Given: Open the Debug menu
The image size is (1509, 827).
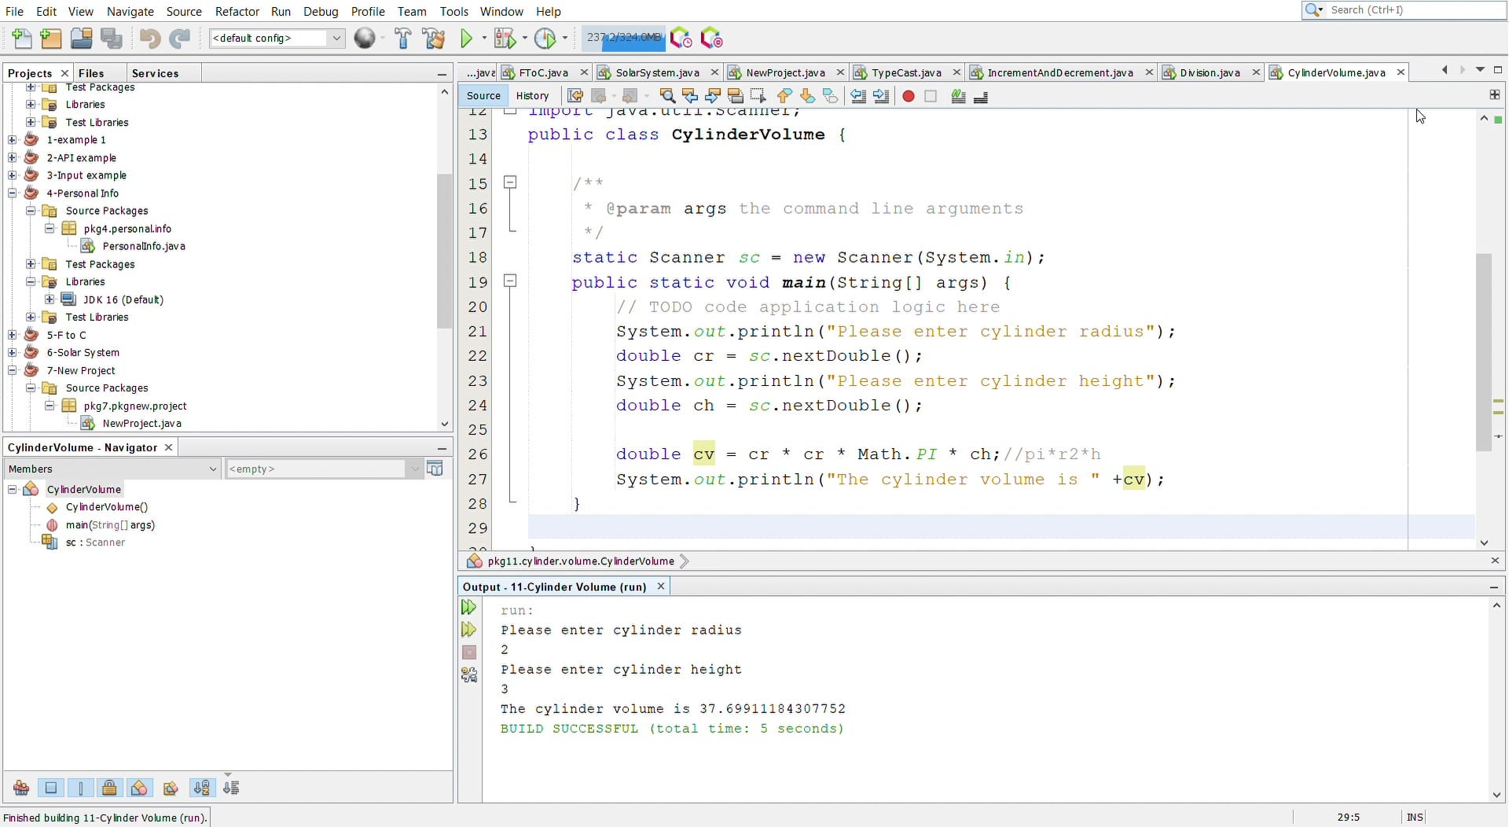Looking at the screenshot, I should (x=321, y=11).
